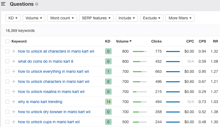
Task: Sort by the KD column header
Action: coord(108,41)
